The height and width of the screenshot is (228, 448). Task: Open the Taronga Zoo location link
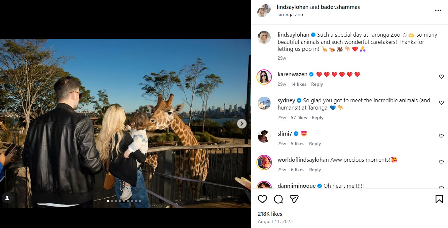coord(290,15)
